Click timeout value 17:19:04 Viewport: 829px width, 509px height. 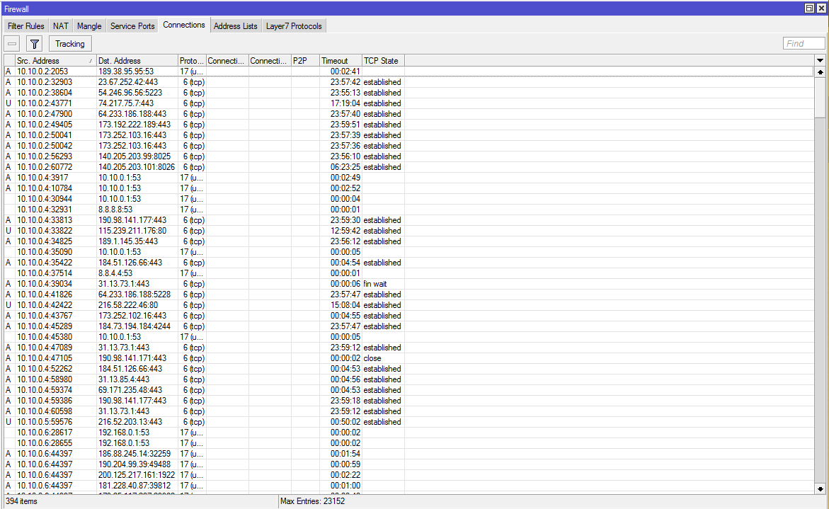[x=345, y=103]
